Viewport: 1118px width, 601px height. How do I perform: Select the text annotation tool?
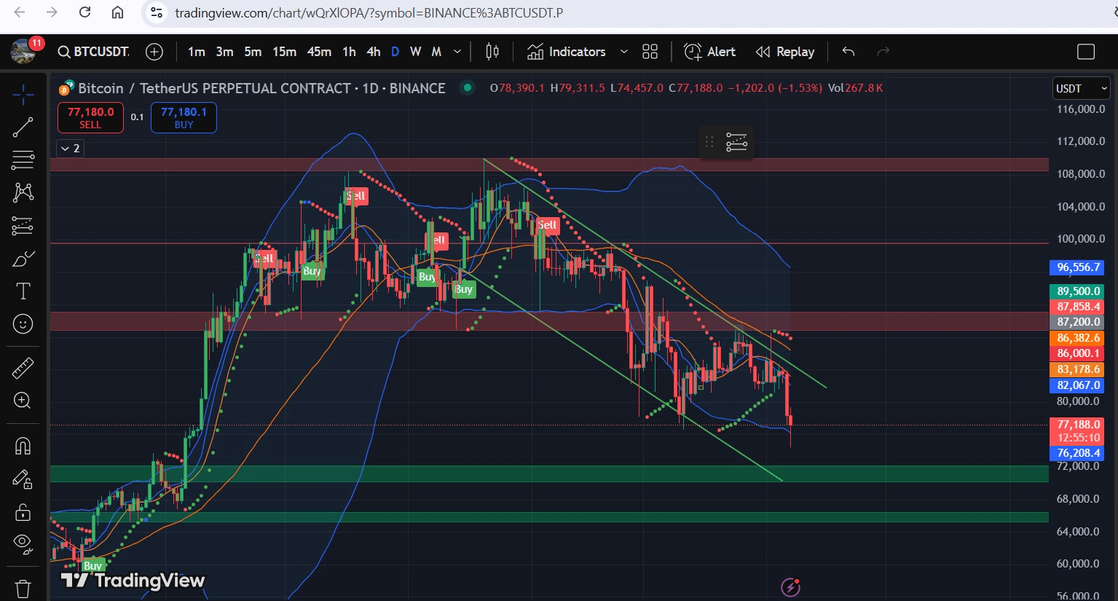(23, 291)
